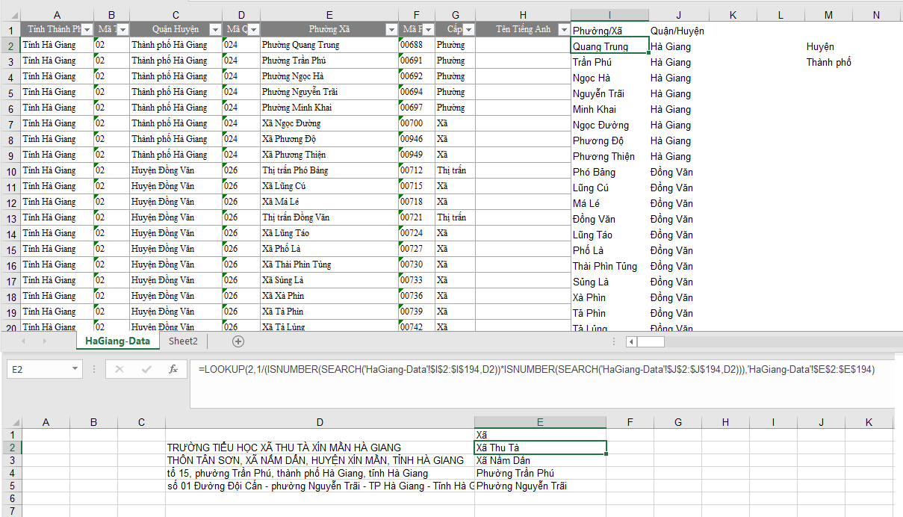903x517 pixels.
Task: Click the Cancel X icon in formula bar
Action: pos(120,369)
